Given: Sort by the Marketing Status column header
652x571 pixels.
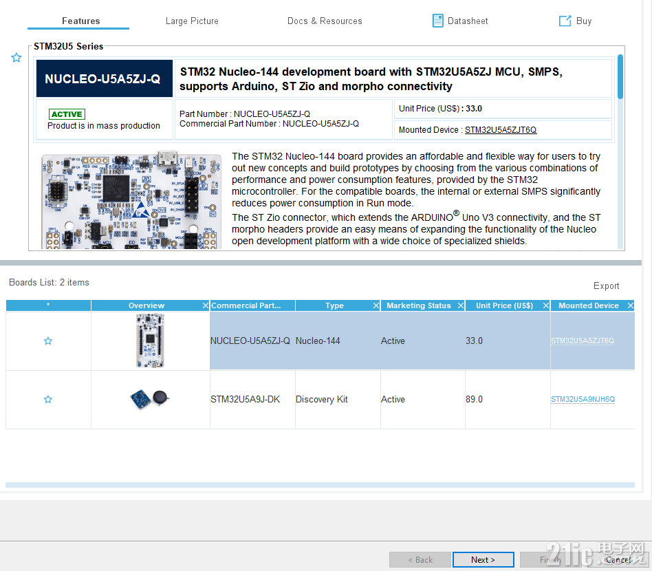Looking at the screenshot, I should tap(418, 305).
